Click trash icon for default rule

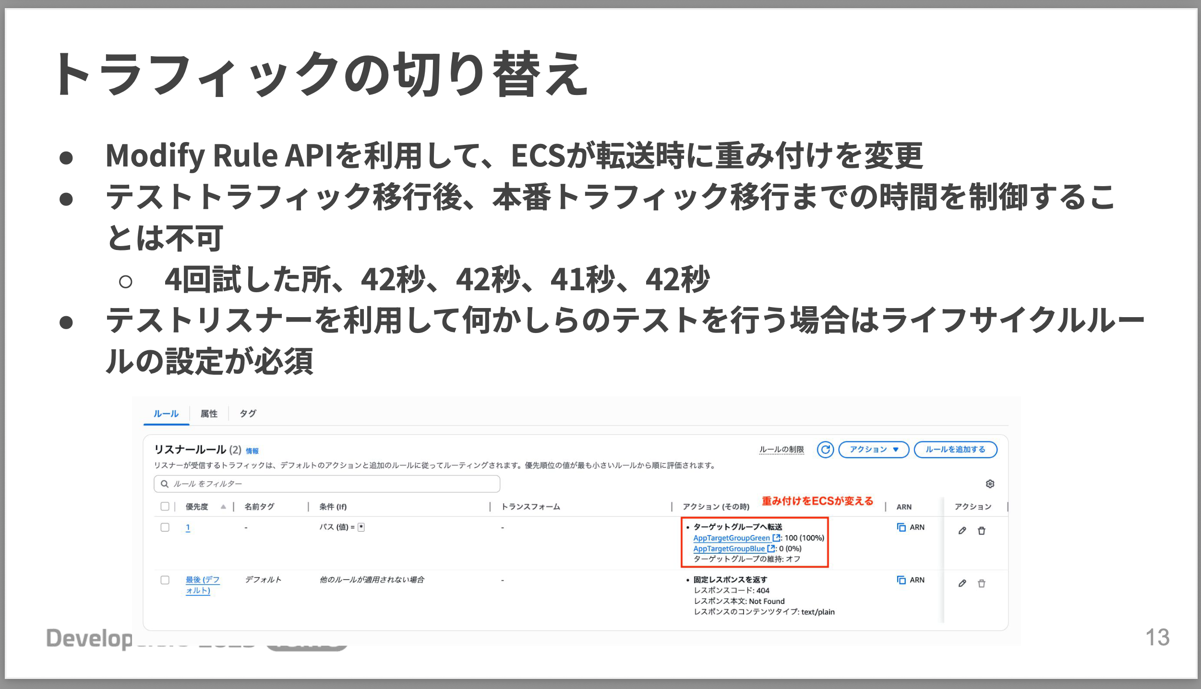pyautogui.click(x=982, y=583)
